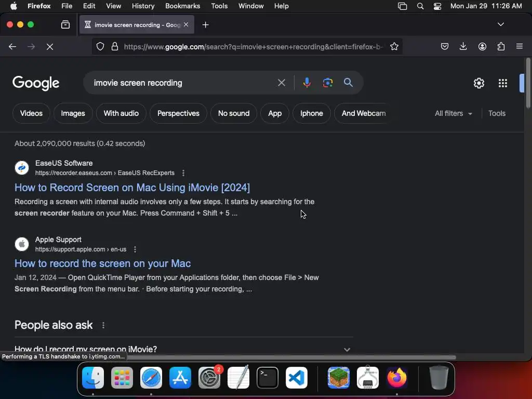The height and width of the screenshot is (399, 532).
Task: Open the Extensions puzzle icon
Action: [501, 46]
